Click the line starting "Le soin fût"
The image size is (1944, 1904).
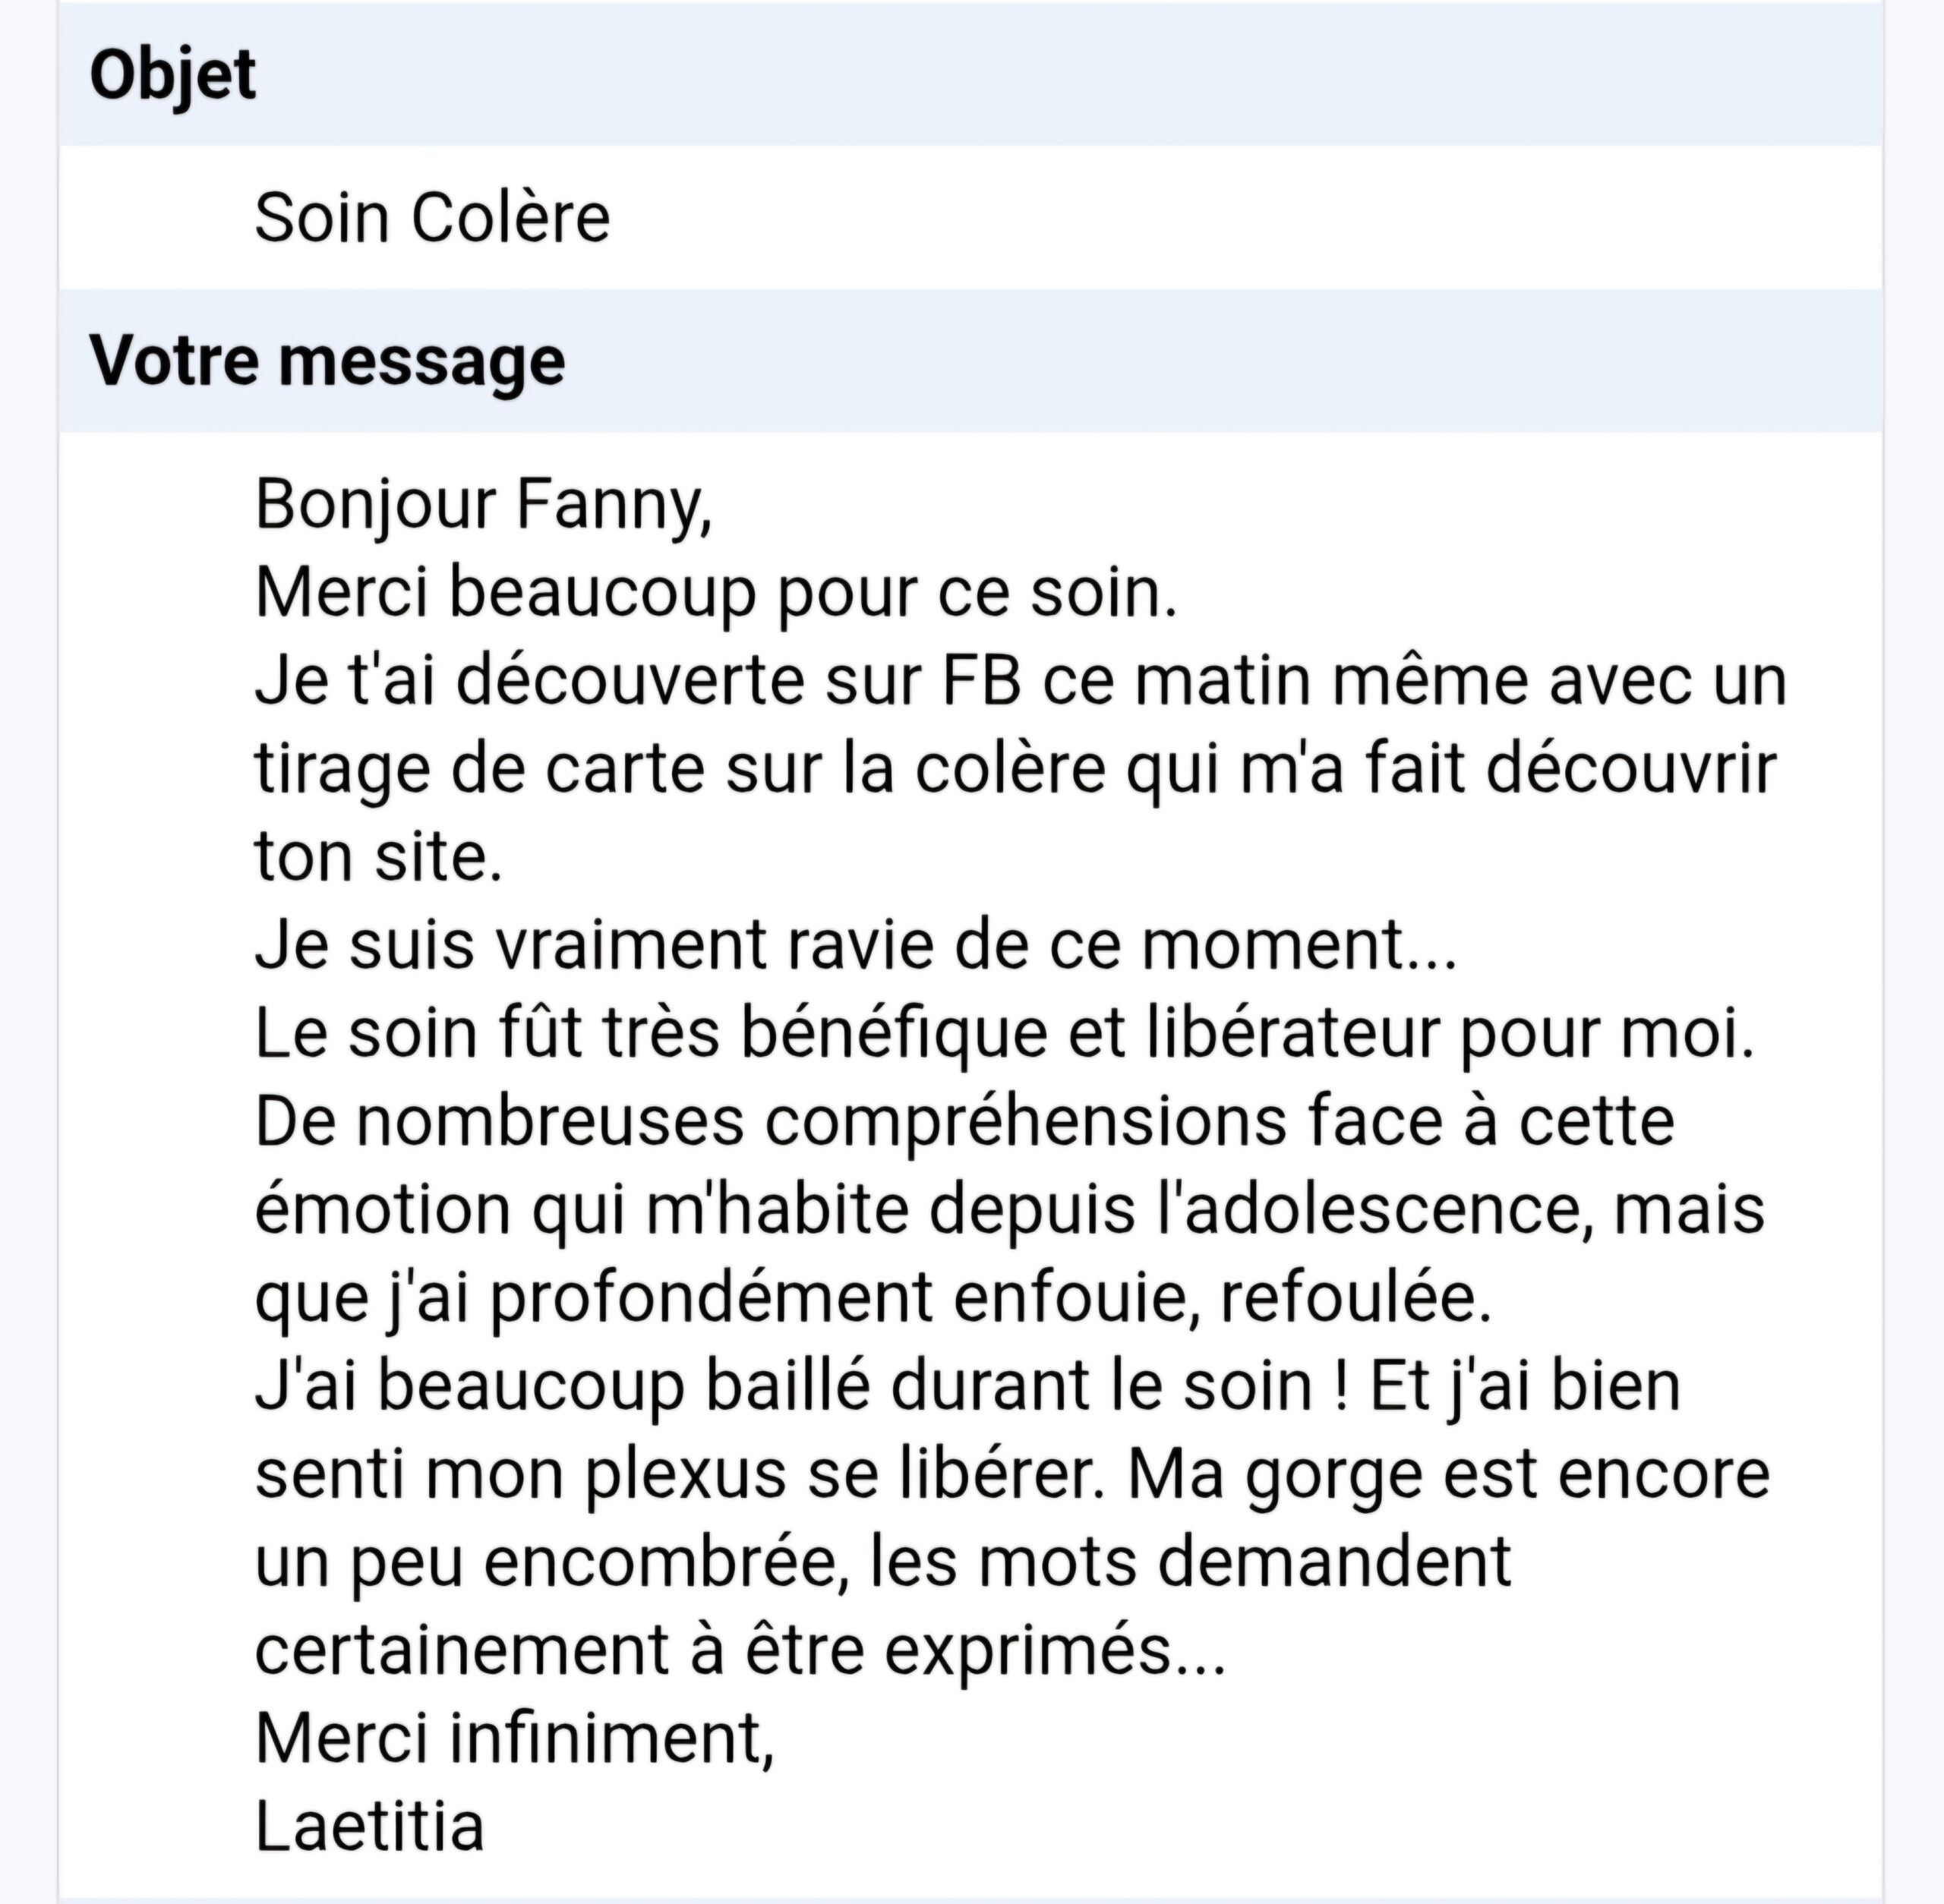[1005, 1033]
